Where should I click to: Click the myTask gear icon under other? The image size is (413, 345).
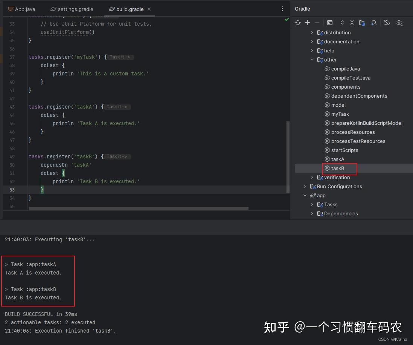327,114
